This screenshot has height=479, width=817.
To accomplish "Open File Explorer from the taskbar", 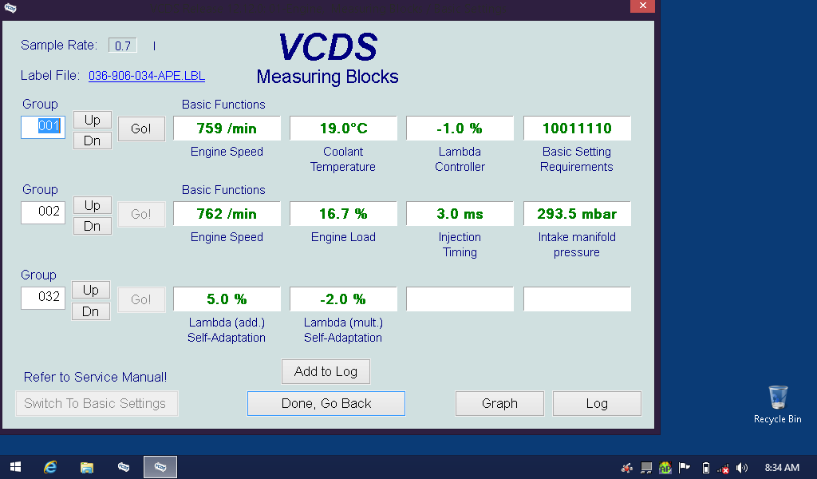I will click(x=87, y=467).
